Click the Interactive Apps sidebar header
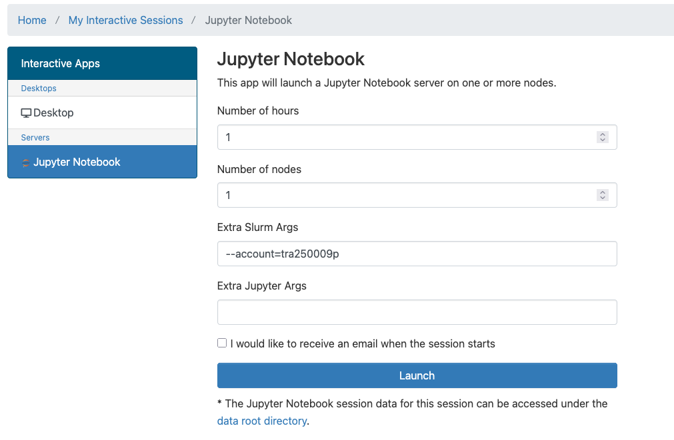The height and width of the screenshot is (440, 674). [61, 64]
